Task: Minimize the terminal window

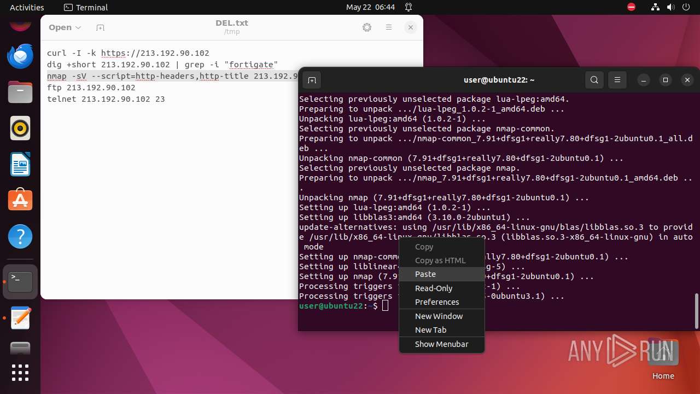Action: click(x=644, y=80)
